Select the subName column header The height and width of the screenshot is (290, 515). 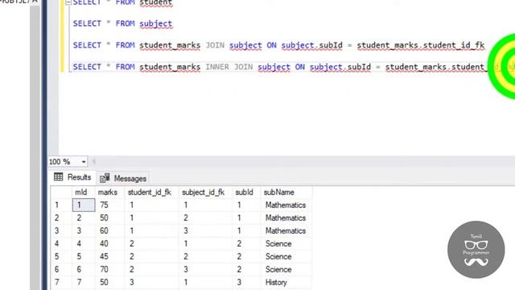pos(286,193)
